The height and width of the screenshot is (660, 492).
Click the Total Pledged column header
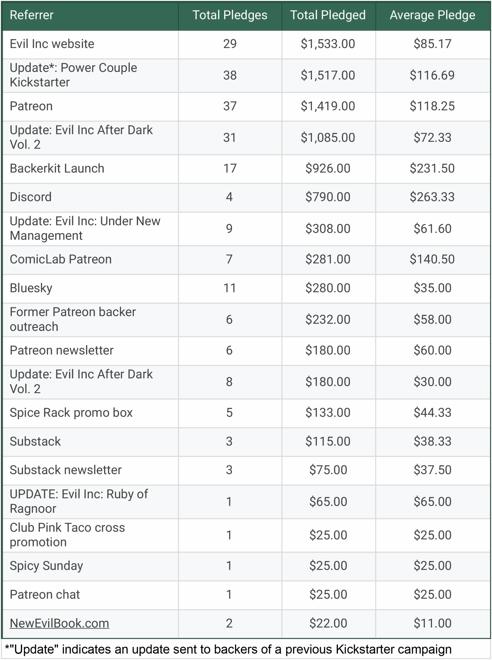pyautogui.click(x=328, y=15)
